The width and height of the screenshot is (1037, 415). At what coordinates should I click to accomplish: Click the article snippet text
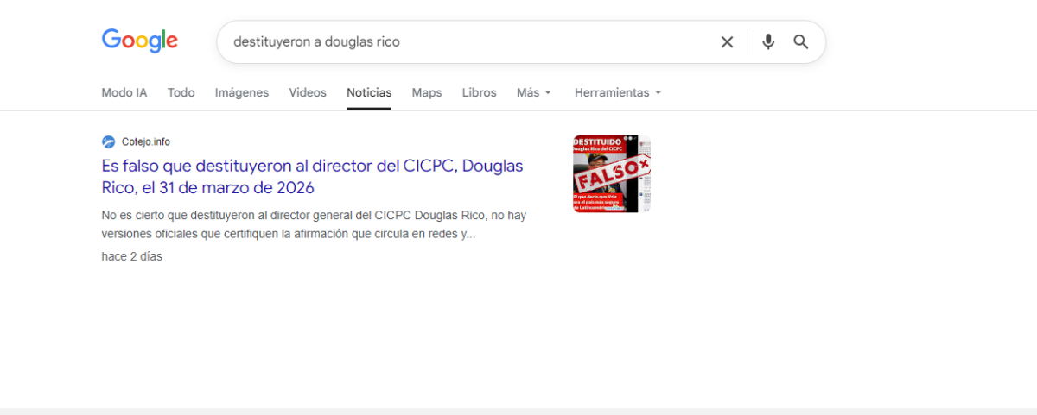point(314,224)
